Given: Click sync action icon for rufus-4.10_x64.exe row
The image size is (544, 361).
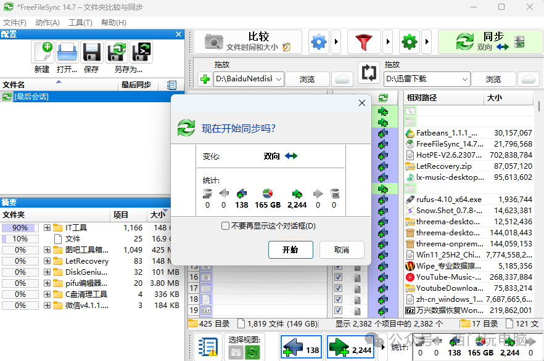Looking at the screenshot, I should (383, 200).
